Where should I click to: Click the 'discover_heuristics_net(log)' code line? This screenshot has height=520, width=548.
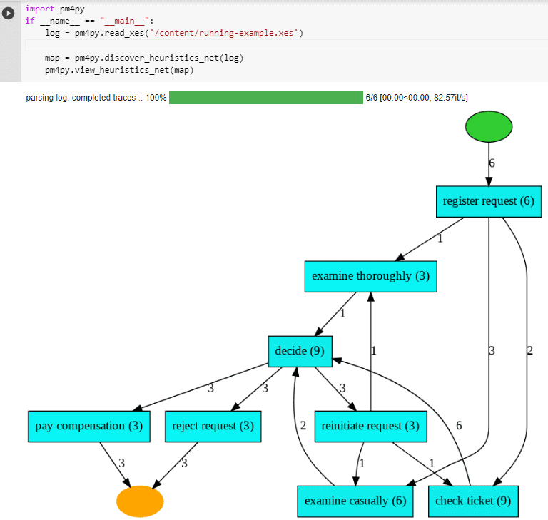tap(144, 58)
